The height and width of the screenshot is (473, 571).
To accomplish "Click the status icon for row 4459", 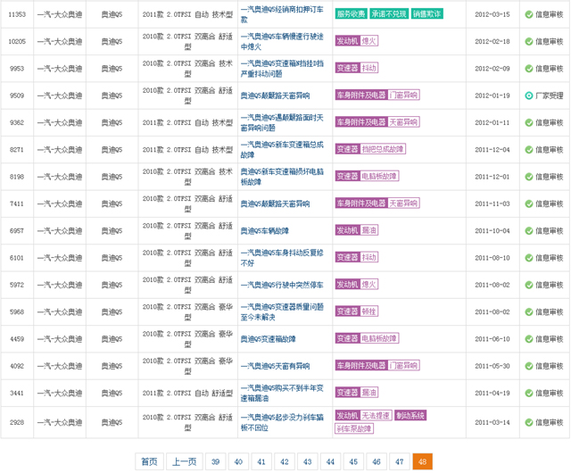I will tap(529, 339).
